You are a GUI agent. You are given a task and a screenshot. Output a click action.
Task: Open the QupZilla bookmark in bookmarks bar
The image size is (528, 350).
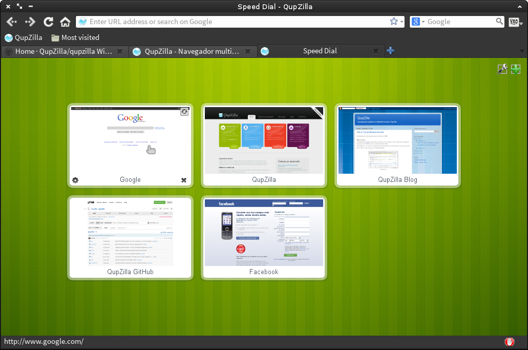(24, 38)
